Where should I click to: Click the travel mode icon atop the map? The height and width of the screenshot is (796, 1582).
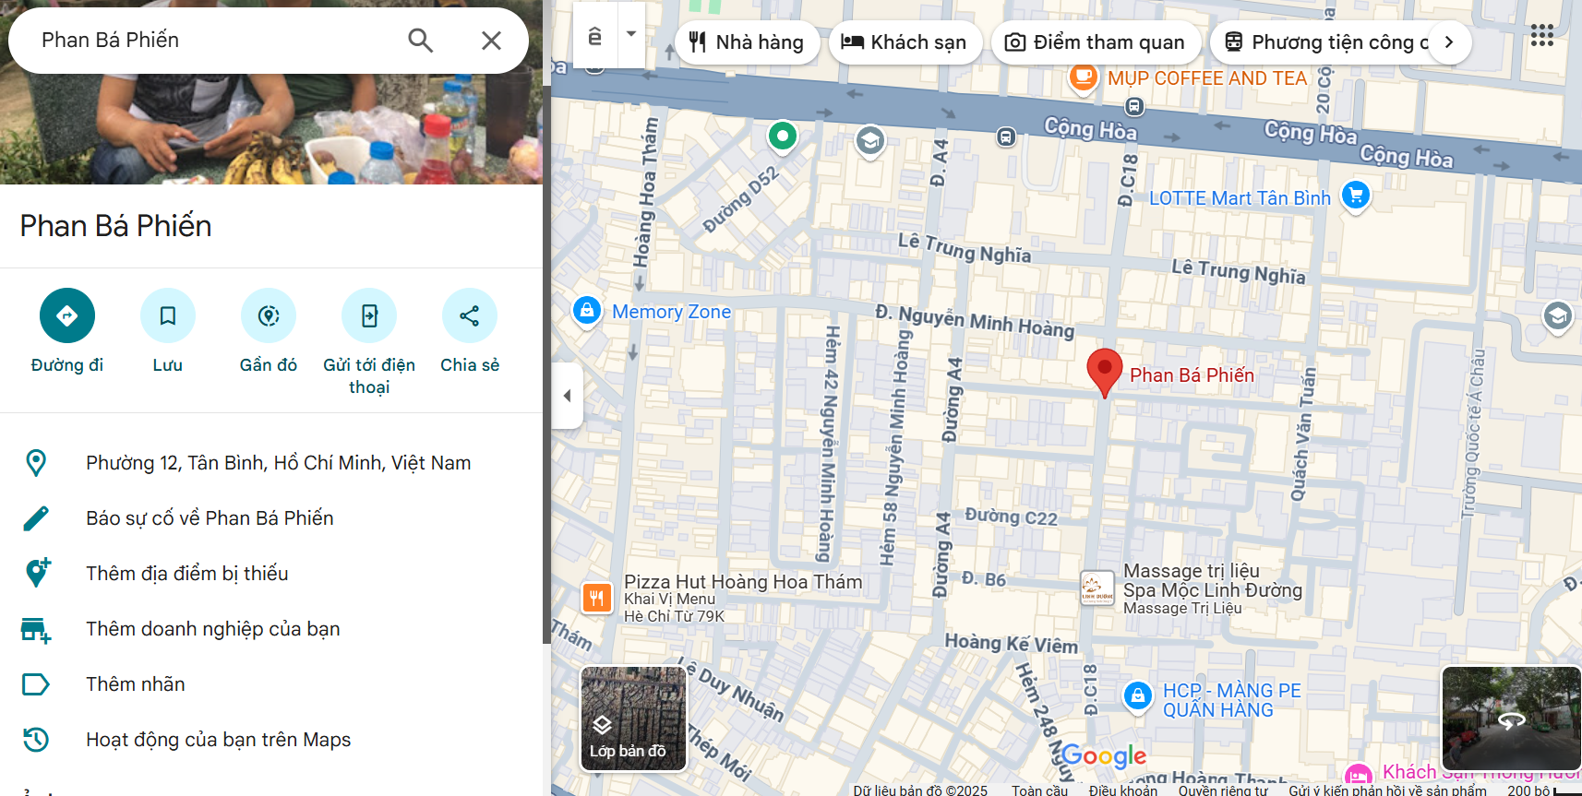(x=595, y=36)
